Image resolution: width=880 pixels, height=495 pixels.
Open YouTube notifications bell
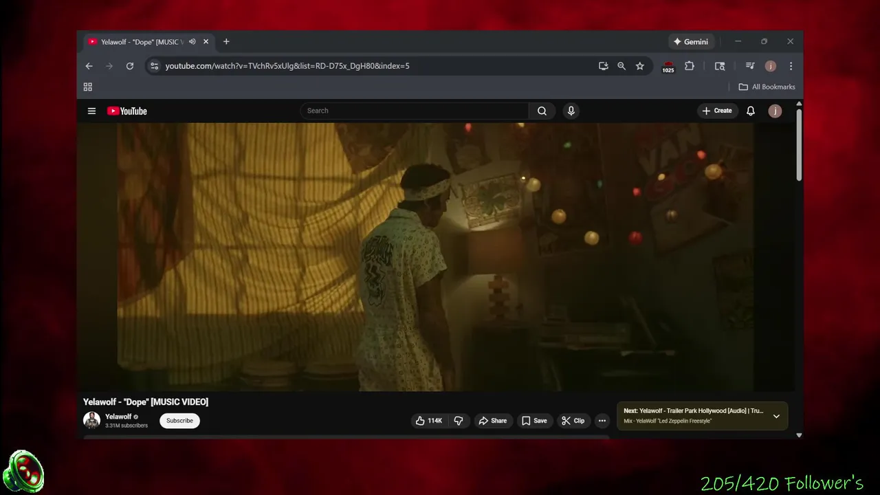[x=751, y=111]
